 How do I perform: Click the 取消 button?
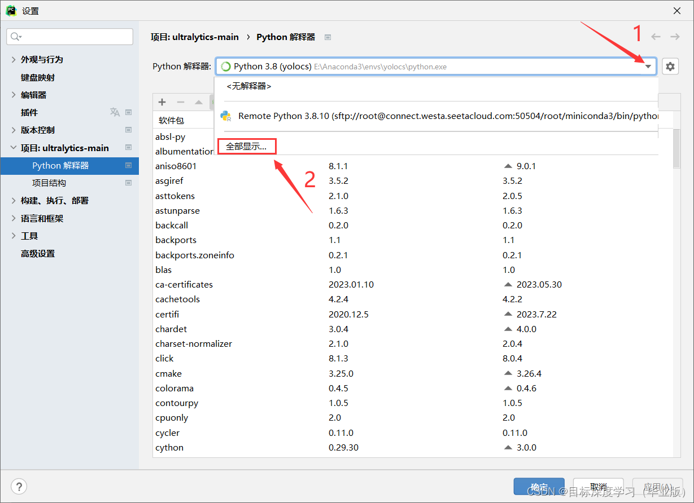[599, 487]
